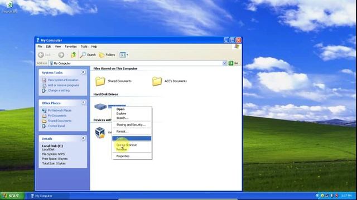Open the Search toolbar button
The image size is (357, 200).
pos(88,54)
